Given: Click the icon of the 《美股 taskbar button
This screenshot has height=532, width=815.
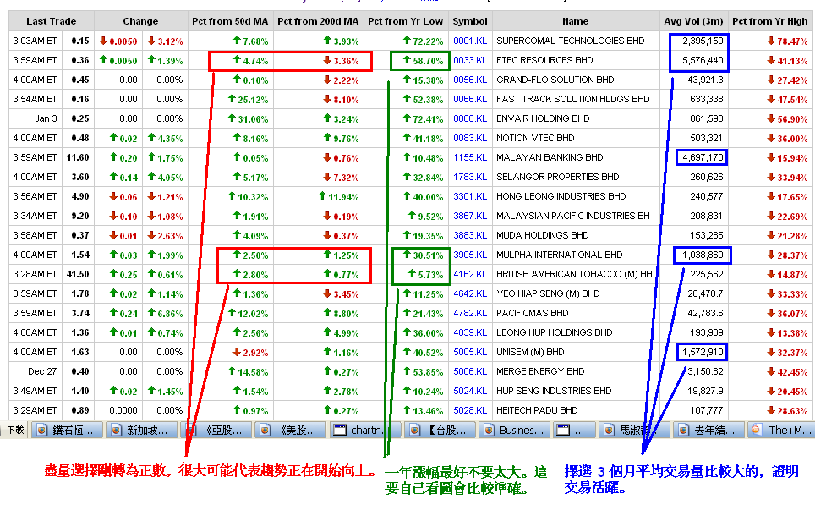Looking at the screenshot, I should point(263,430).
